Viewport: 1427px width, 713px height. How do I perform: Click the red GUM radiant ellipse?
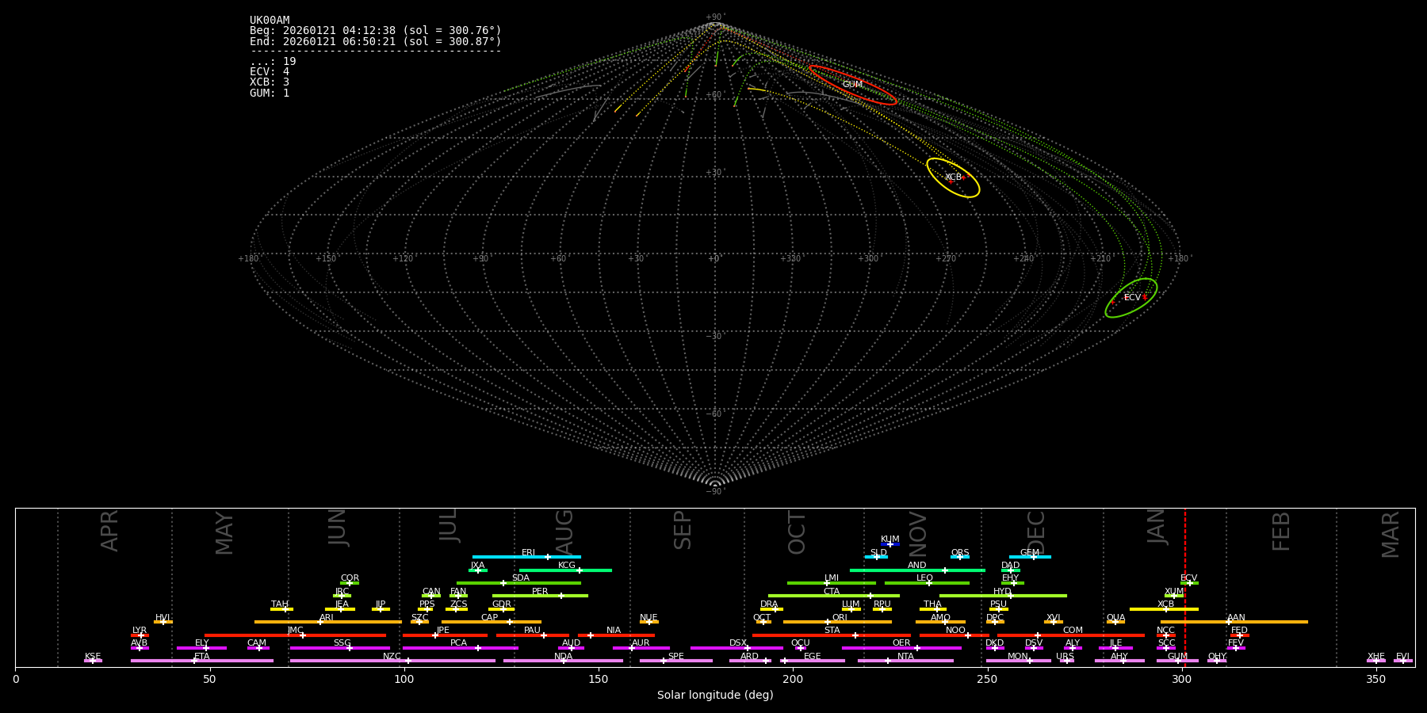(852, 85)
